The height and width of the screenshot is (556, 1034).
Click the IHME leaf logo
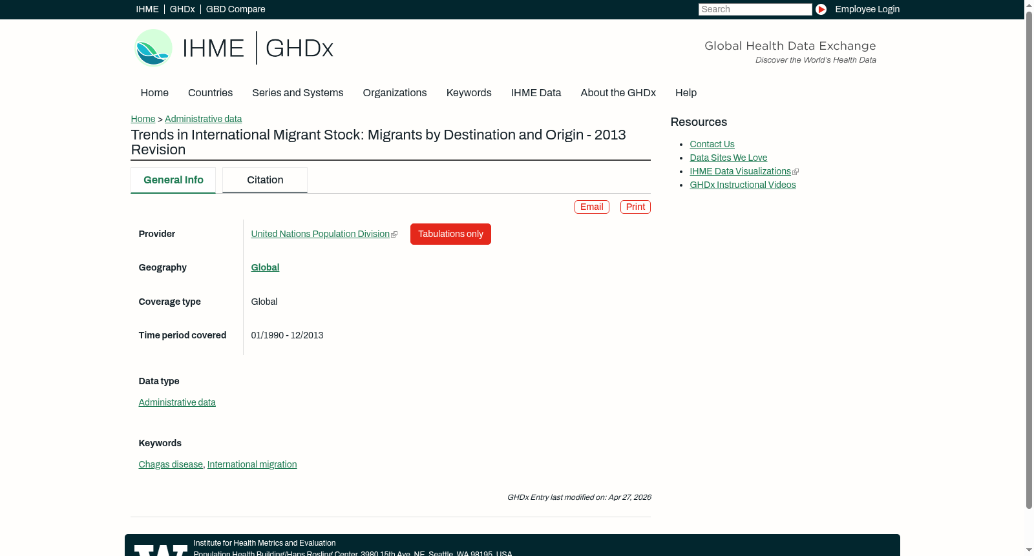tap(153, 48)
